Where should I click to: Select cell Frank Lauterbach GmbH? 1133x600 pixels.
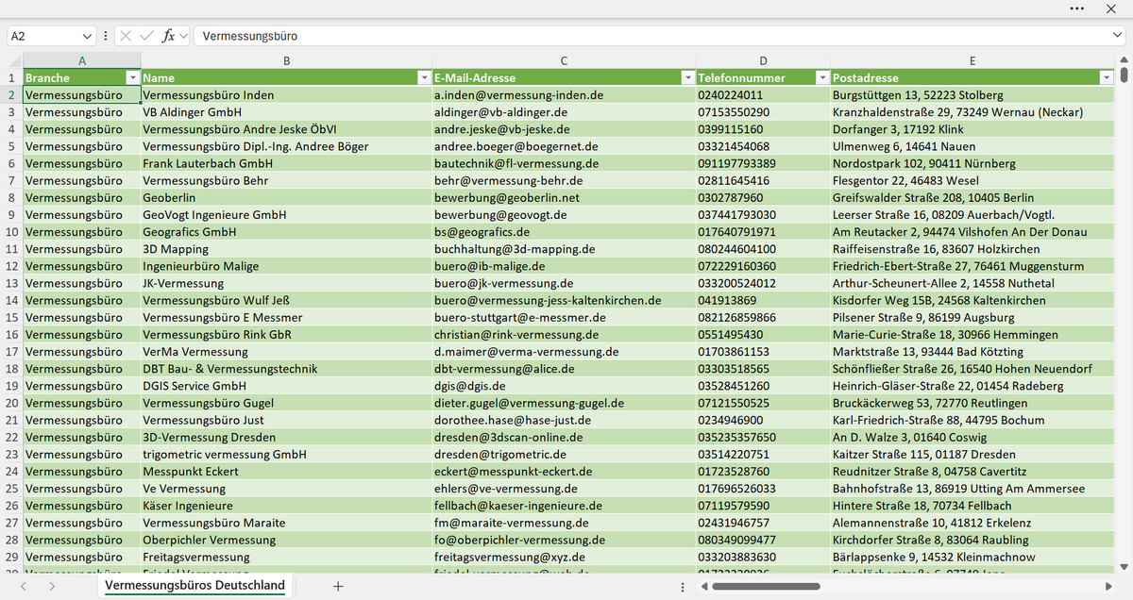click(x=286, y=163)
